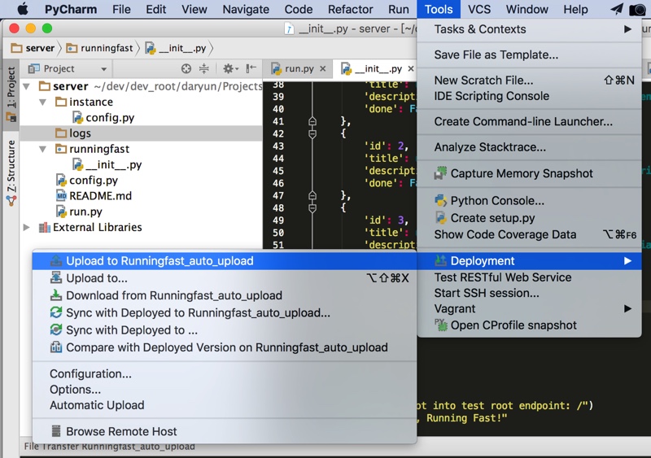Choose Start SSH session...
The height and width of the screenshot is (458, 651).
click(x=487, y=293)
